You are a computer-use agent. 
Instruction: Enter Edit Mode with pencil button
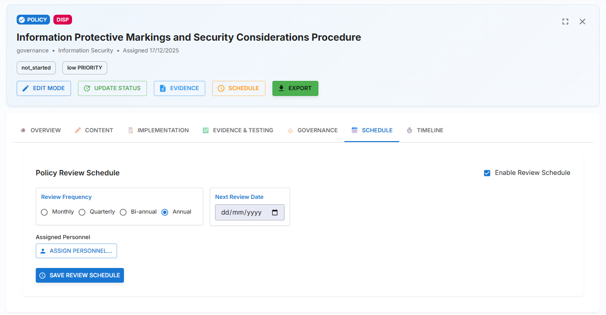point(44,88)
